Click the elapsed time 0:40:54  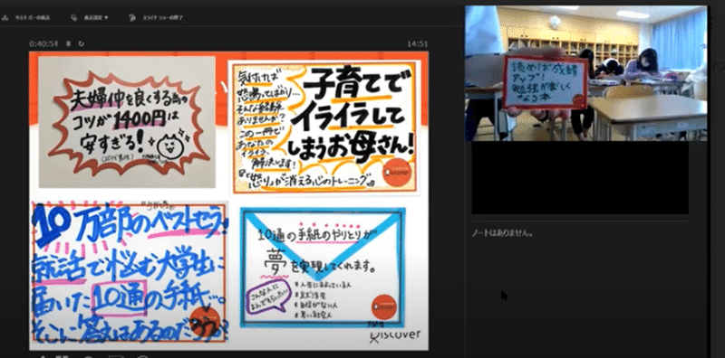pos(43,43)
